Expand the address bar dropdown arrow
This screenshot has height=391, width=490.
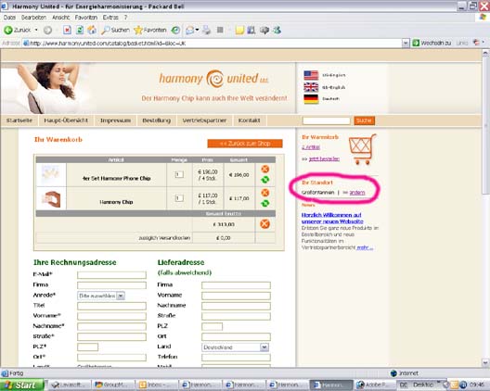tap(406, 43)
